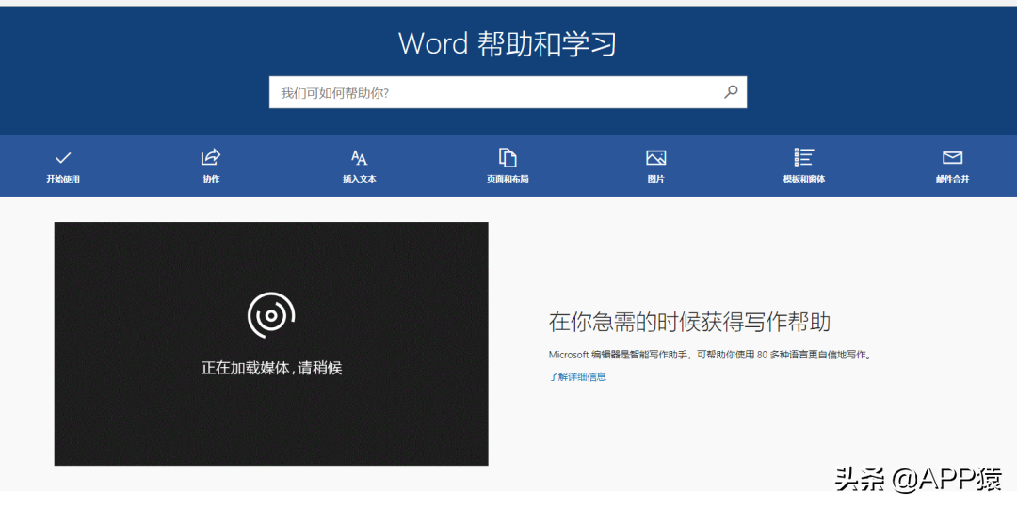Click the loading media video panel
Screen dimensions: 1017x508
(x=271, y=344)
